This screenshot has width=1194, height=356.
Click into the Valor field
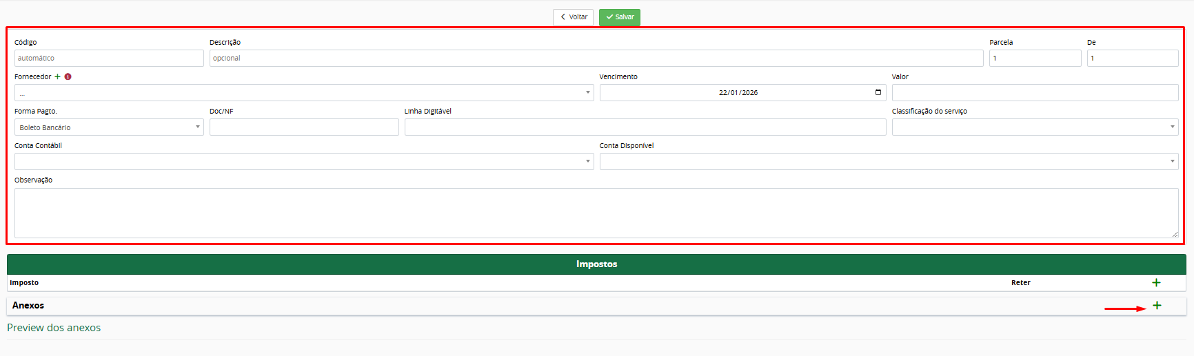[x=1034, y=92]
